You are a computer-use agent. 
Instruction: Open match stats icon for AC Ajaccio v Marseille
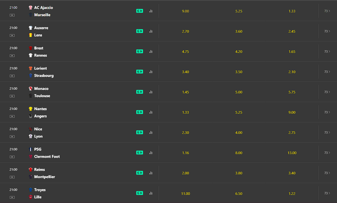coord(151,11)
